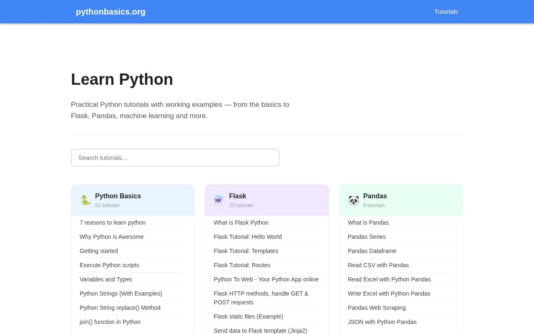Open the Pandas category heading
This screenshot has height=334, width=534.
click(375, 196)
